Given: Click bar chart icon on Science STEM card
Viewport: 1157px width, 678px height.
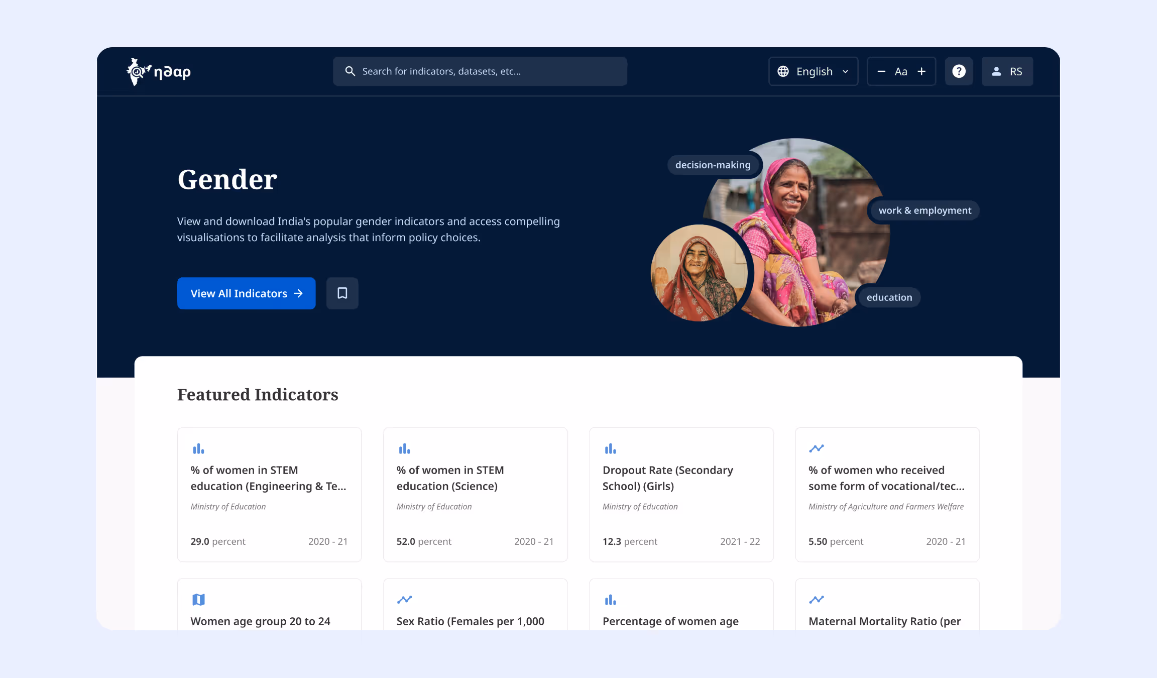Looking at the screenshot, I should [x=404, y=448].
